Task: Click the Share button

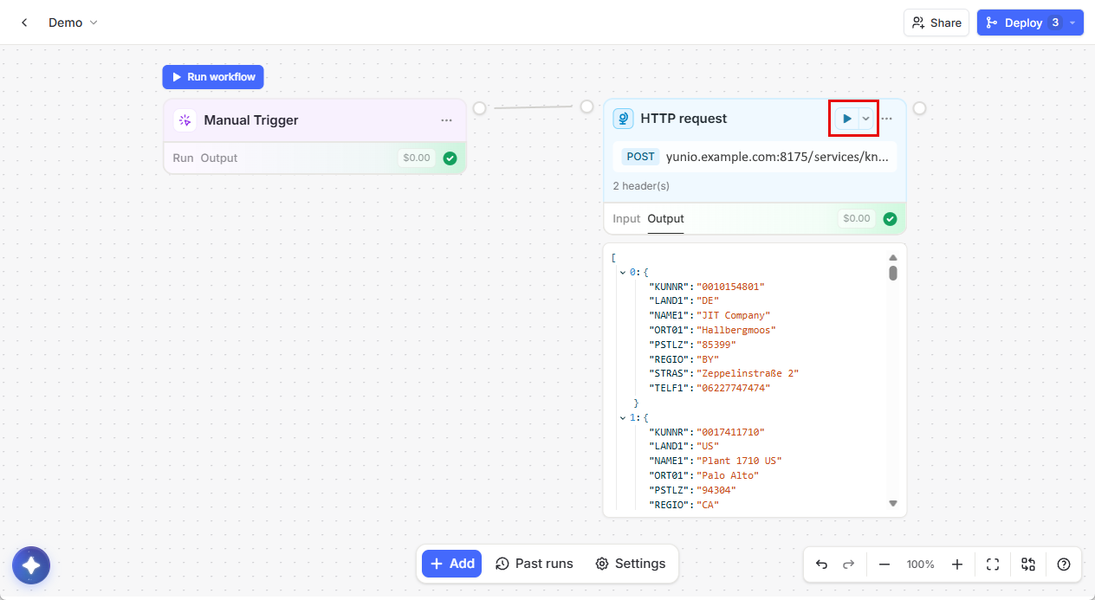Action: [x=936, y=23]
